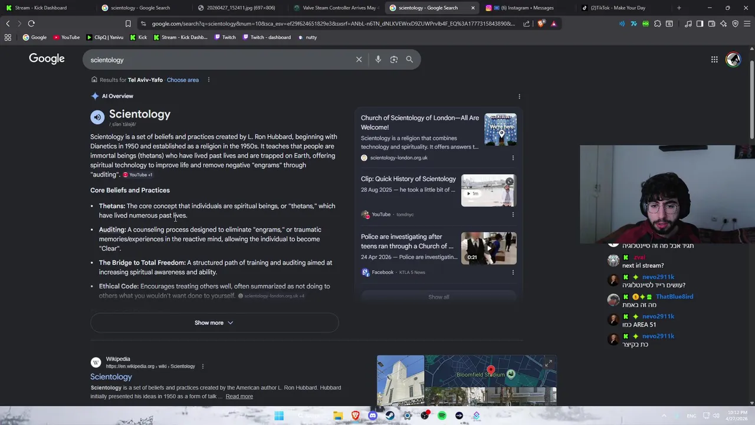Open AI Overview three-dot options menu
The image size is (755, 425).
click(519, 96)
